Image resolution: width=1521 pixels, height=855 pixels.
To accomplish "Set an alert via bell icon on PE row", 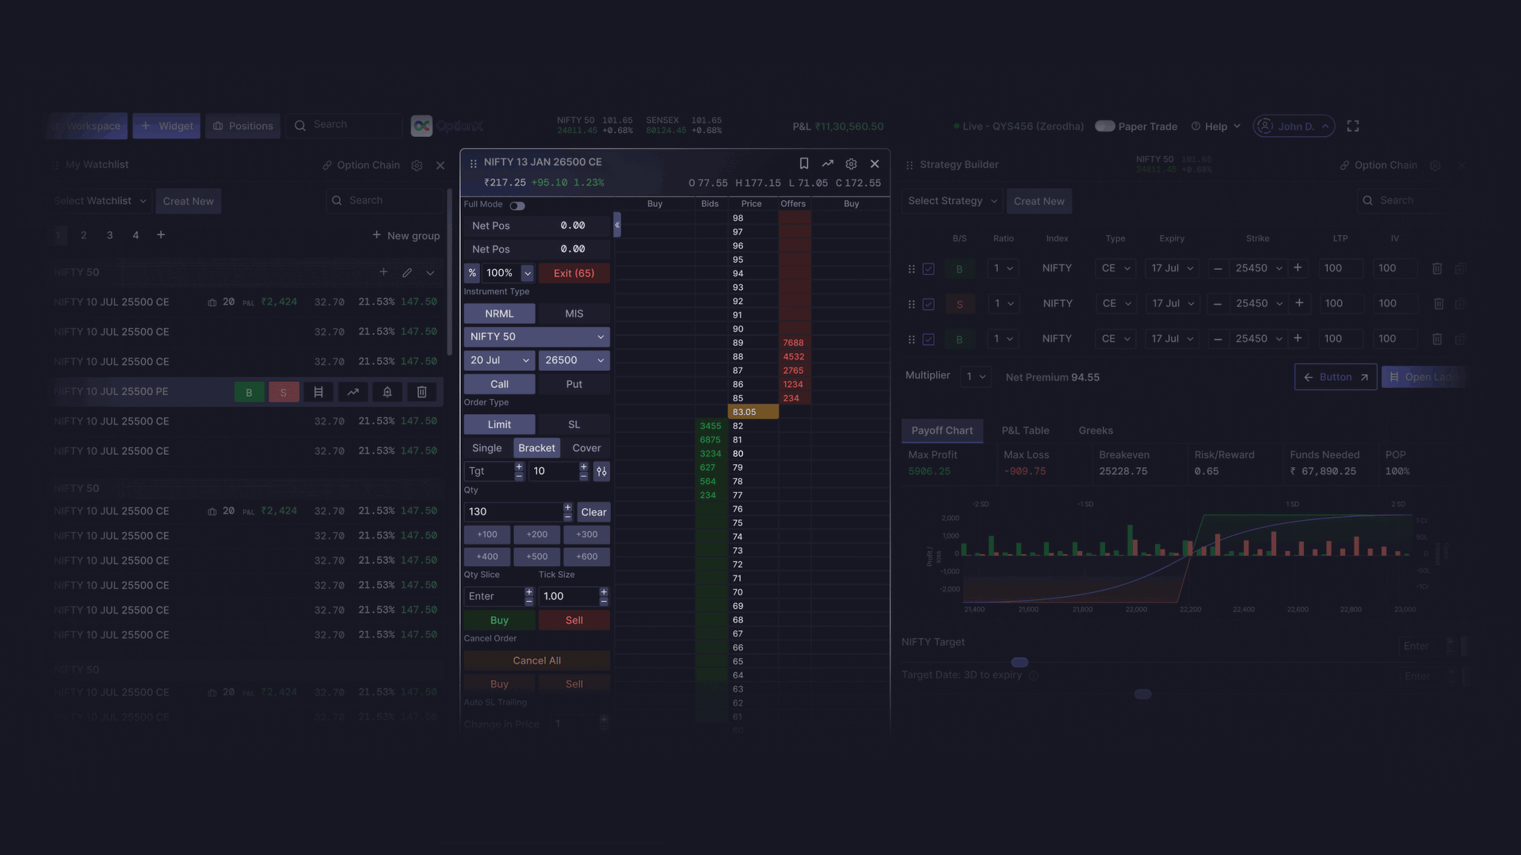I will click(387, 392).
